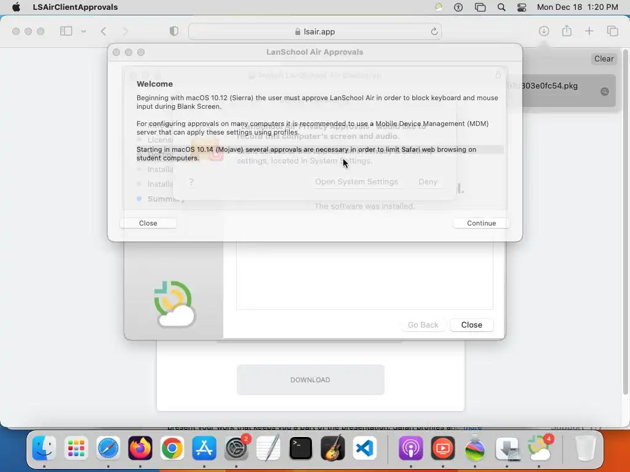Open LanSchool Air app in Dock
The width and height of the screenshot is (630, 472).
tap(539, 448)
